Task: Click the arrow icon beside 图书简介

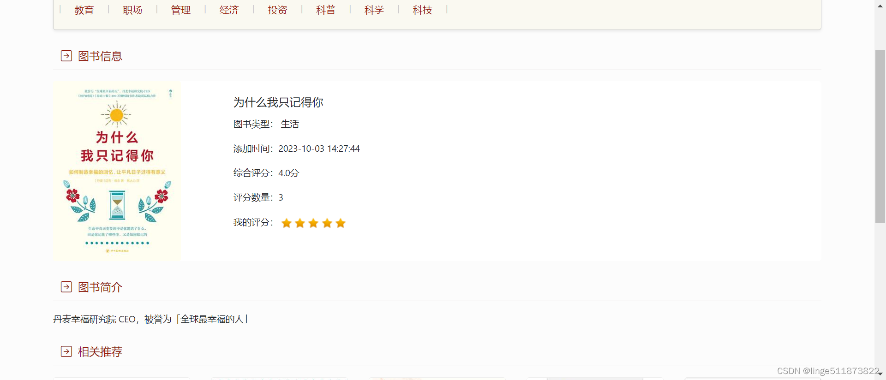Action: point(66,287)
